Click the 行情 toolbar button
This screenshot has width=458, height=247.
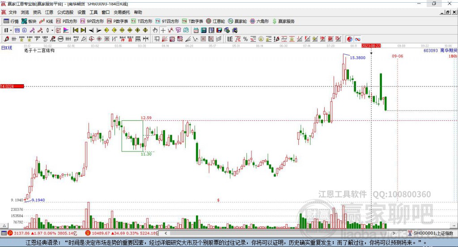coord(11,21)
